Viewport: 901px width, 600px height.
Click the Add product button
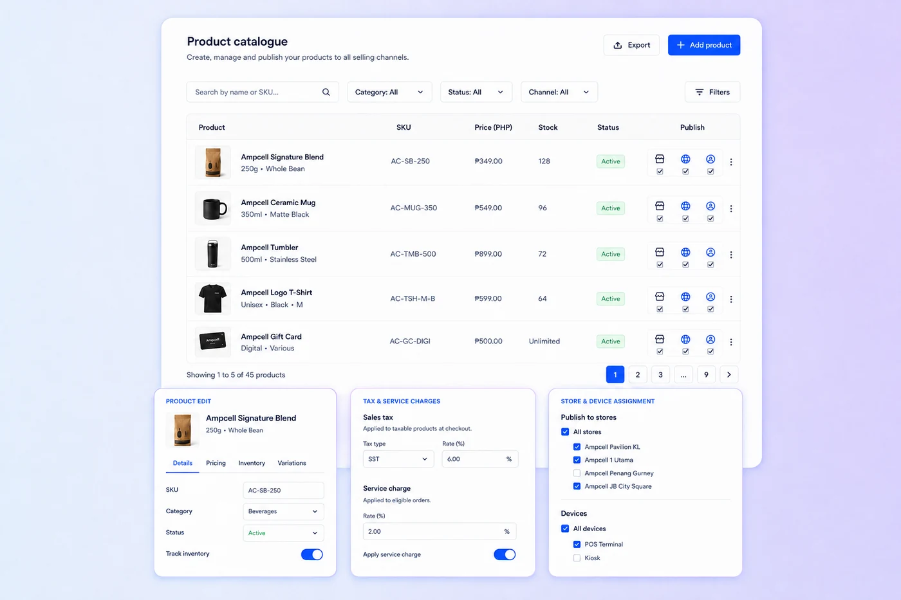(704, 45)
